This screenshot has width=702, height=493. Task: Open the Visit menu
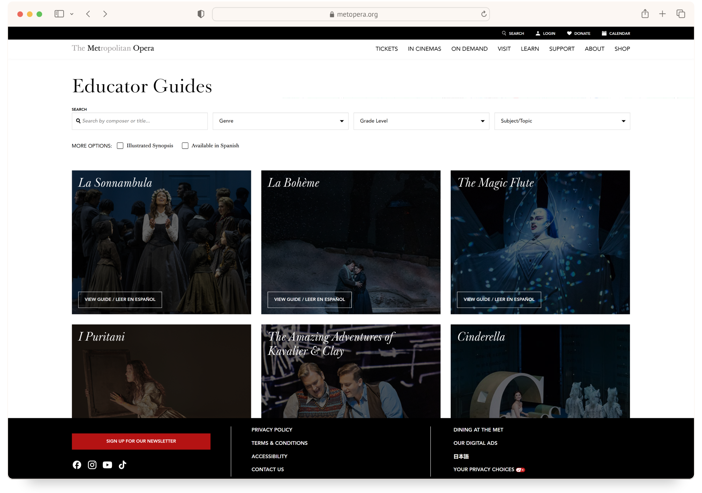504,49
